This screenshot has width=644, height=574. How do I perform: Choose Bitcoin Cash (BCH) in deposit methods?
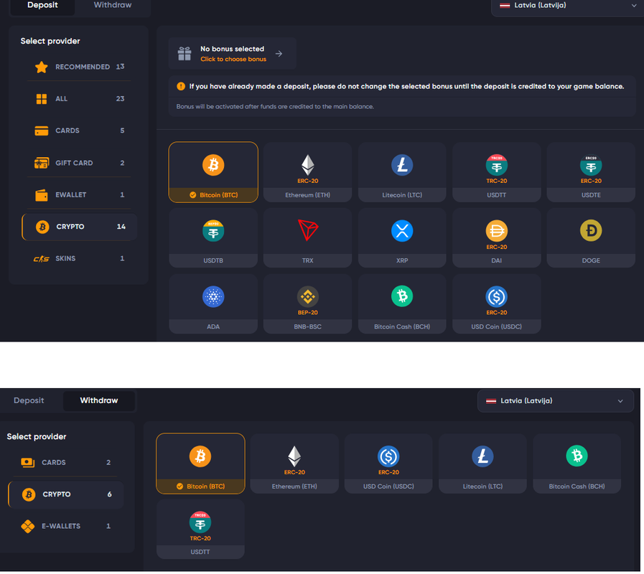coord(402,304)
